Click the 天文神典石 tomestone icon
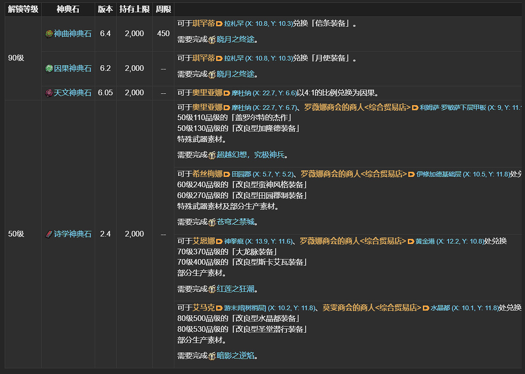 49,92
